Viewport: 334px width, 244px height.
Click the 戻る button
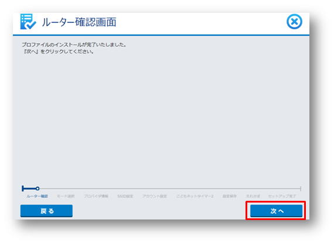click(46, 211)
